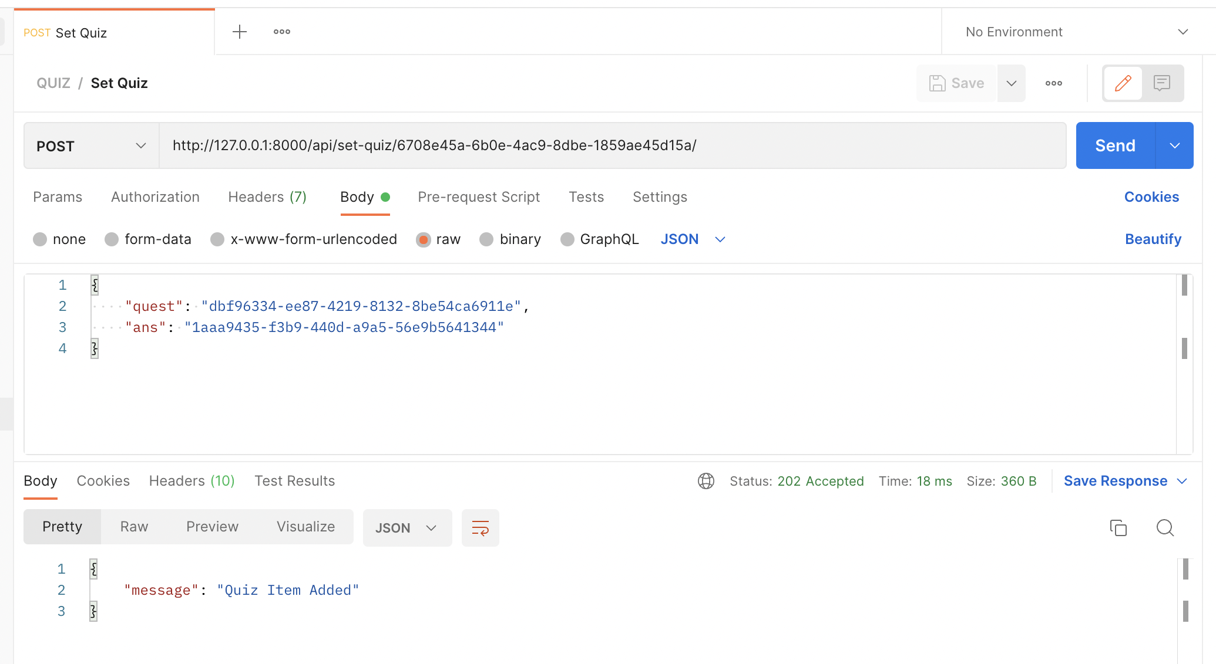Select the form-data body type
This screenshot has width=1216, height=664.
[x=112, y=239]
